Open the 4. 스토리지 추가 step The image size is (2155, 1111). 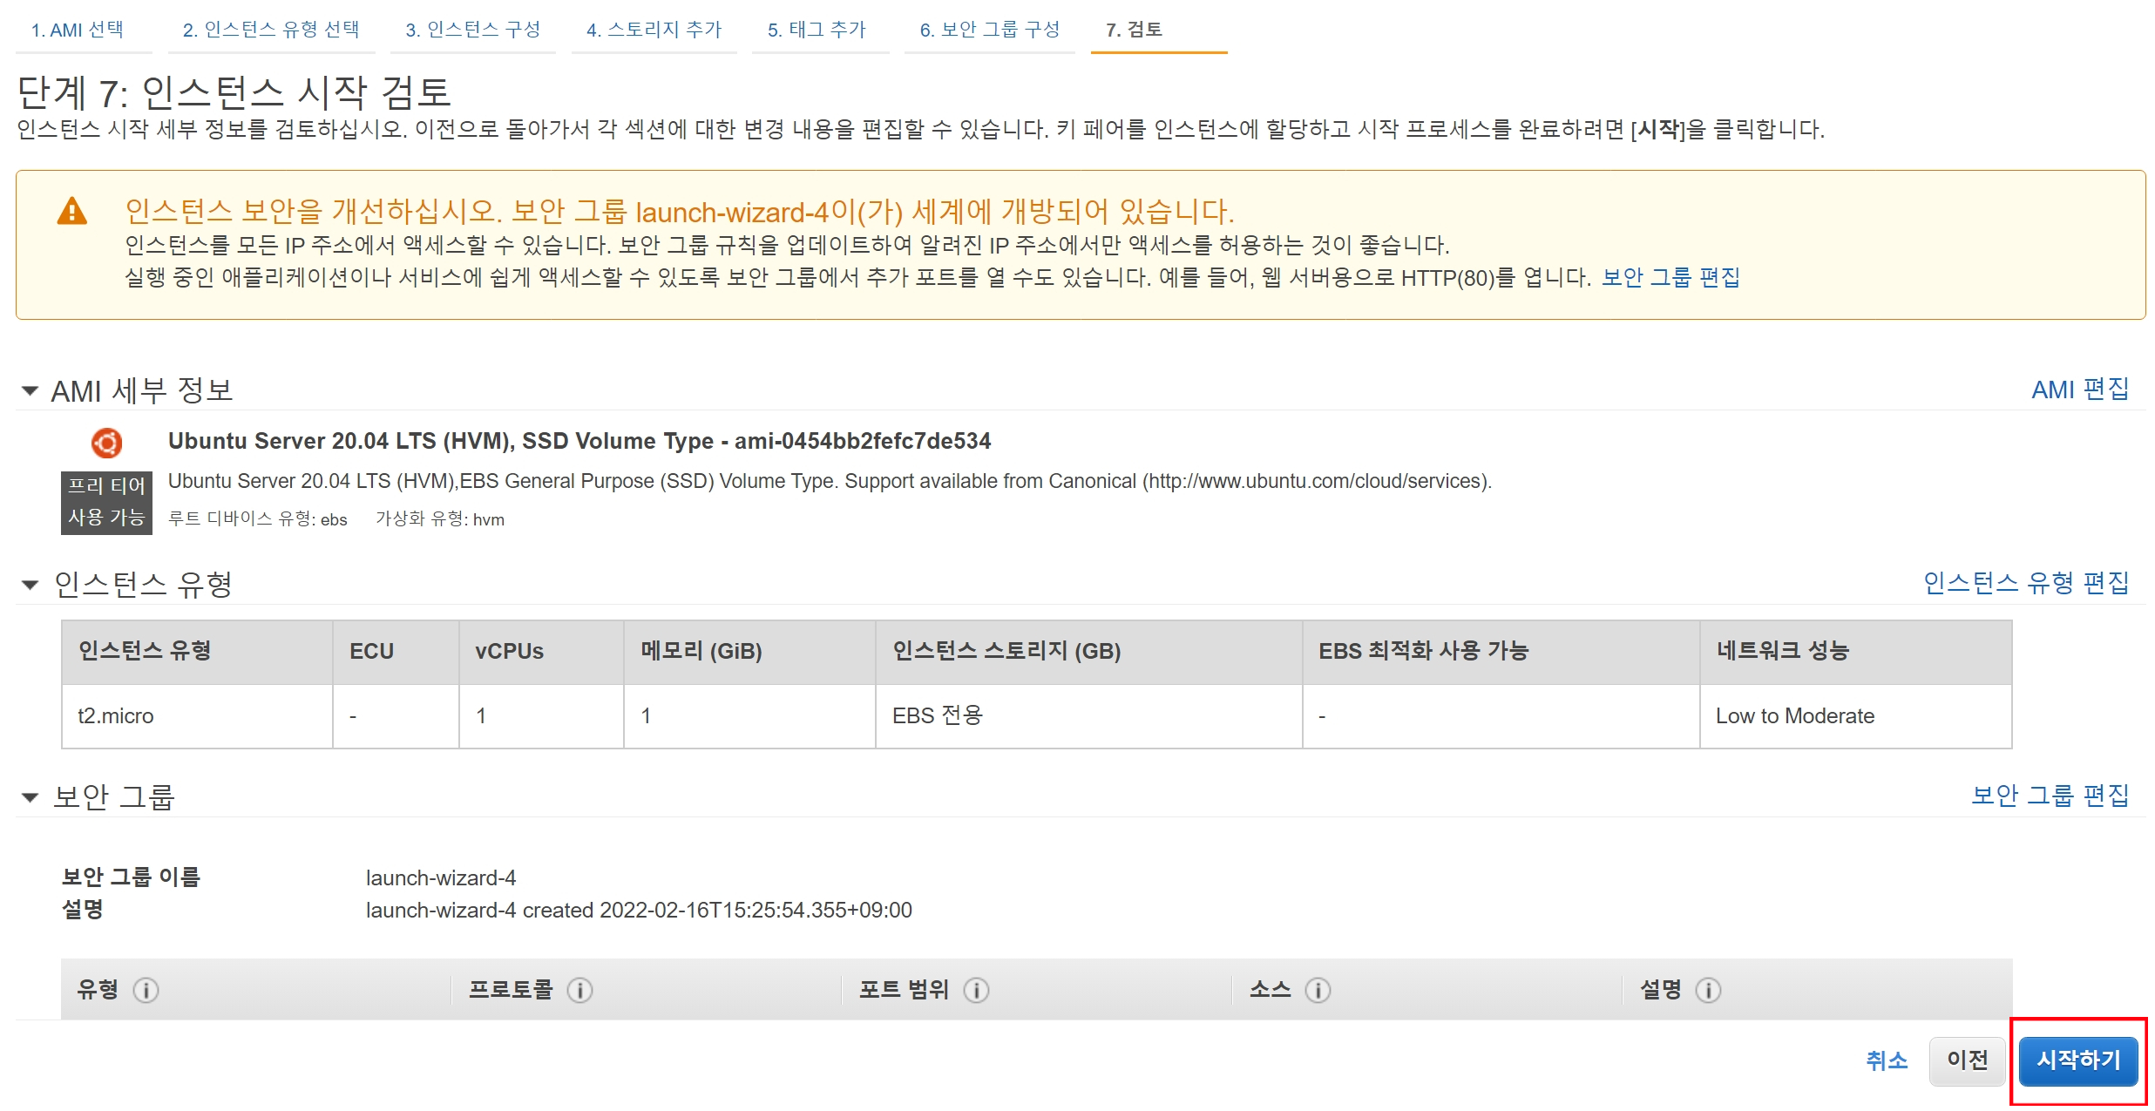click(654, 30)
